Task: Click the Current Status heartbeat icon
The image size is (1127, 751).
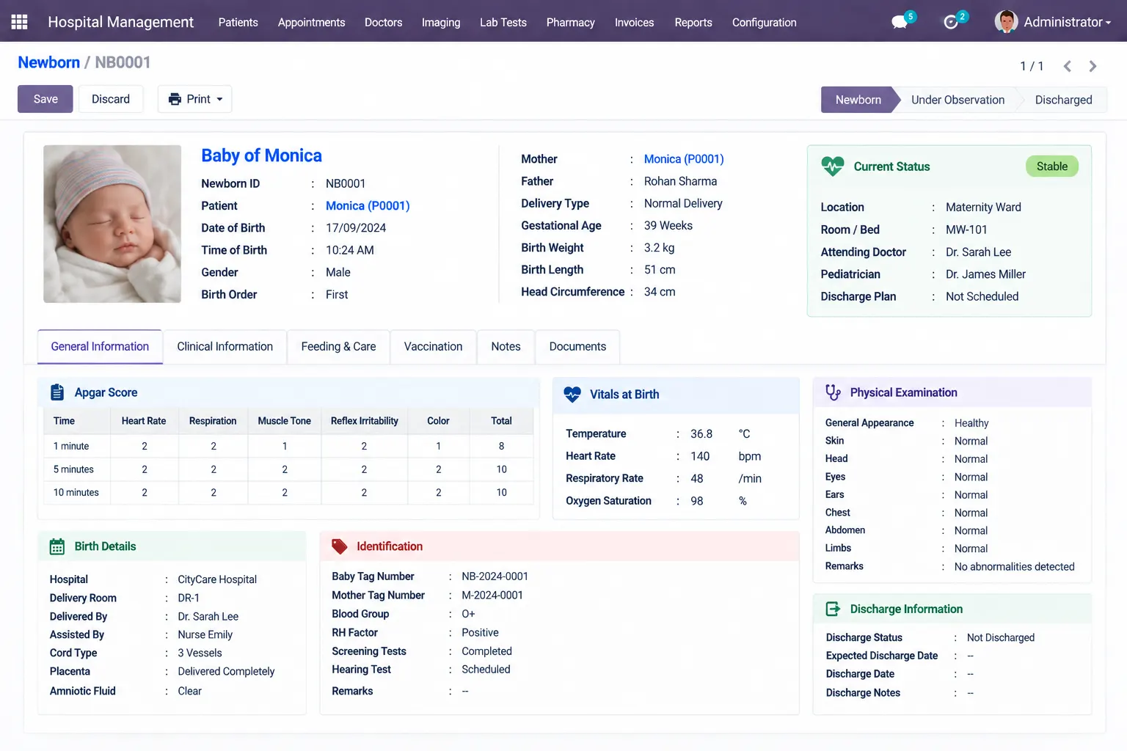Action: coord(833,166)
